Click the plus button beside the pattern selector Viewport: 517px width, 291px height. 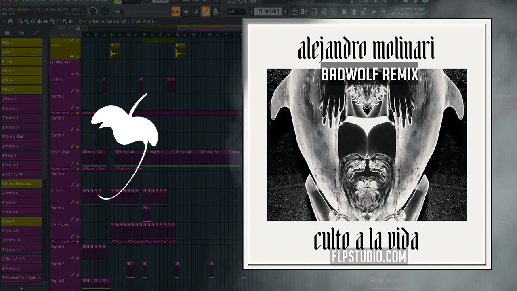[x=285, y=11]
